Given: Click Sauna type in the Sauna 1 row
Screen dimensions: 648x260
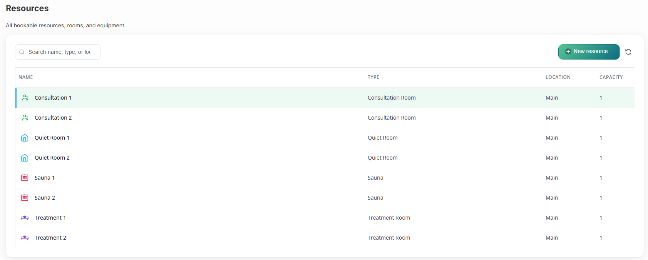Looking at the screenshot, I should 375,178.
